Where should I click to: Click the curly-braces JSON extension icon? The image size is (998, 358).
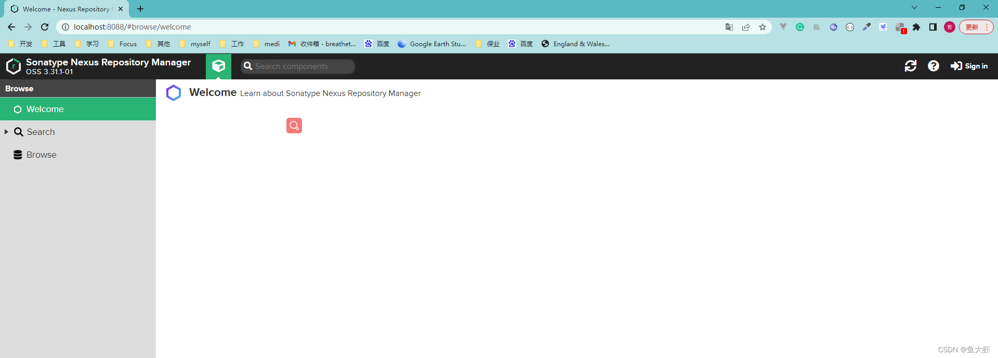(850, 27)
